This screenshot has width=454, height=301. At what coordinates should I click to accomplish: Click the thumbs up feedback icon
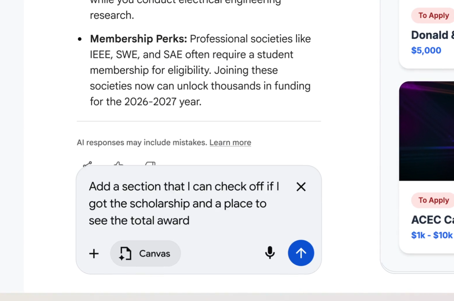tap(119, 164)
